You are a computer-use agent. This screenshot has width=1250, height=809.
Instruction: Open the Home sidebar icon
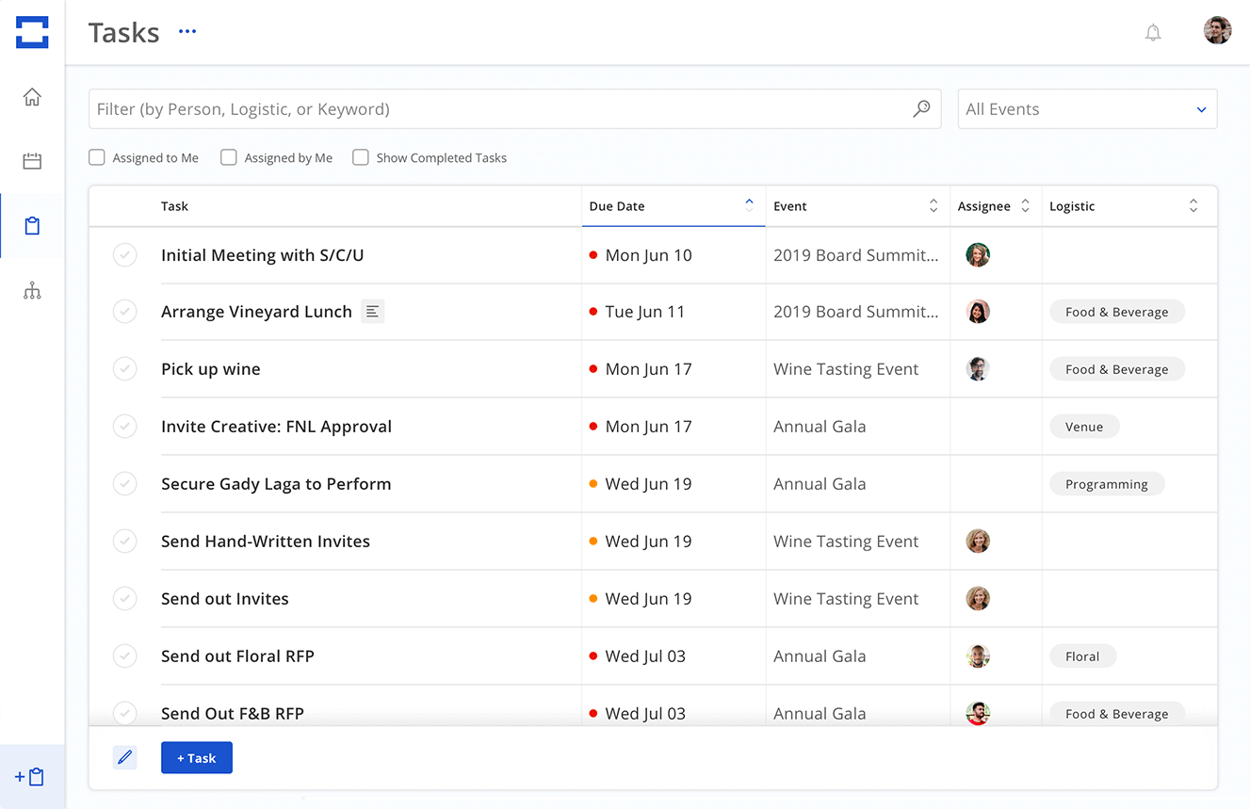[x=32, y=96]
